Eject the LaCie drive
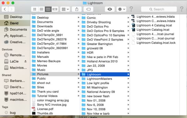Viewport: 187px width, 118px height. tap(26, 61)
